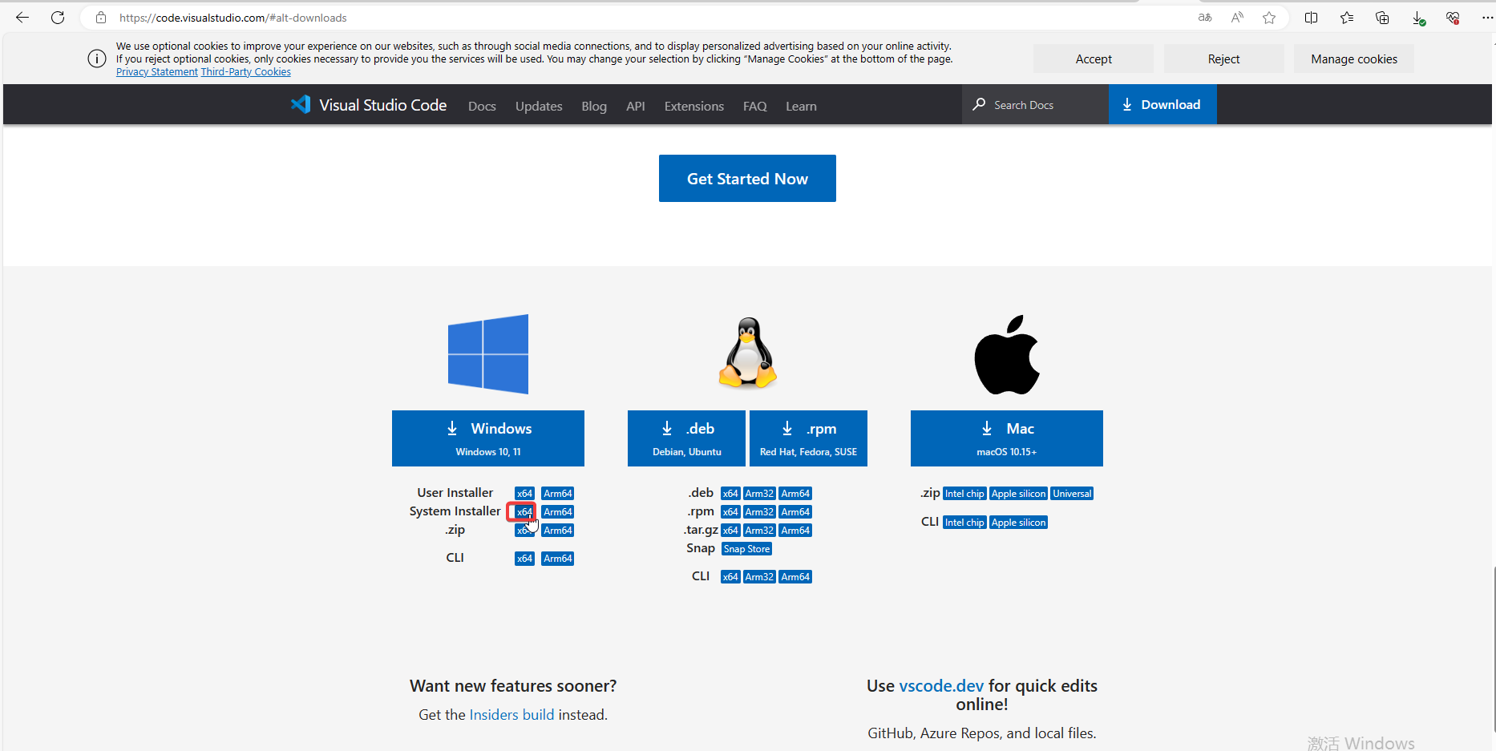1496x751 pixels.
Task: Click the browser address bar URL
Action: pyautogui.click(x=233, y=18)
